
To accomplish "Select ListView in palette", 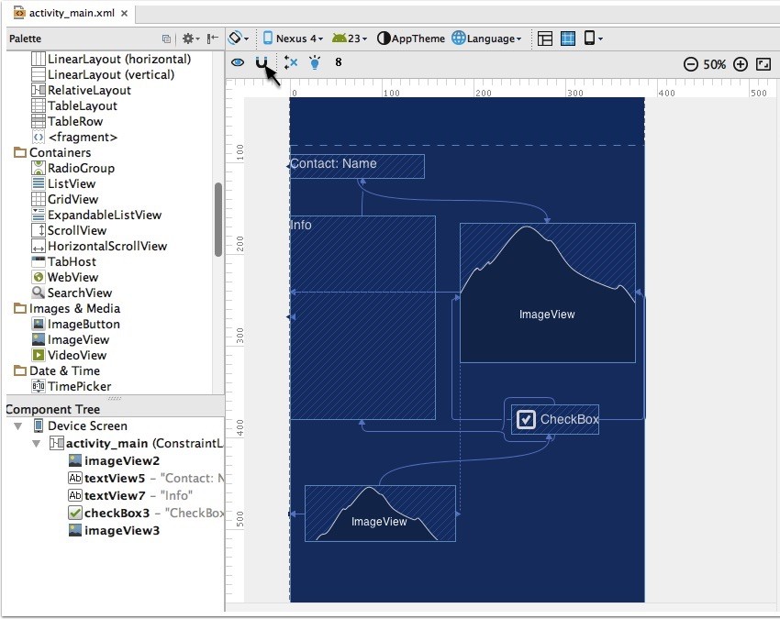I will pyautogui.click(x=63, y=183).
